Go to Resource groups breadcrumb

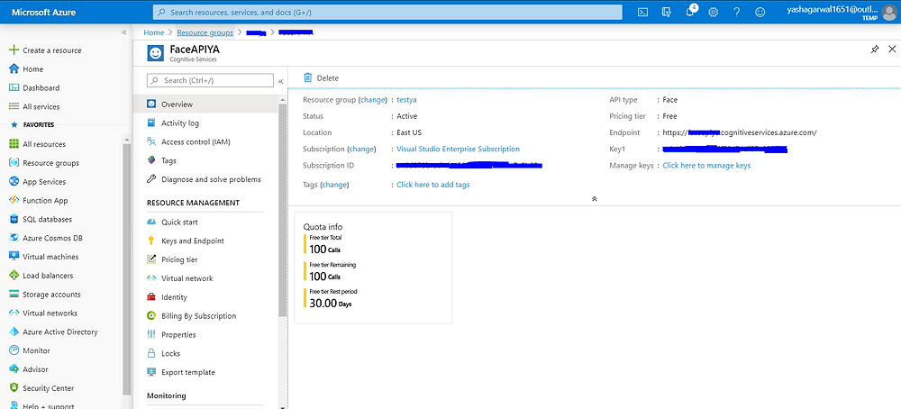[x=205, y=32]
